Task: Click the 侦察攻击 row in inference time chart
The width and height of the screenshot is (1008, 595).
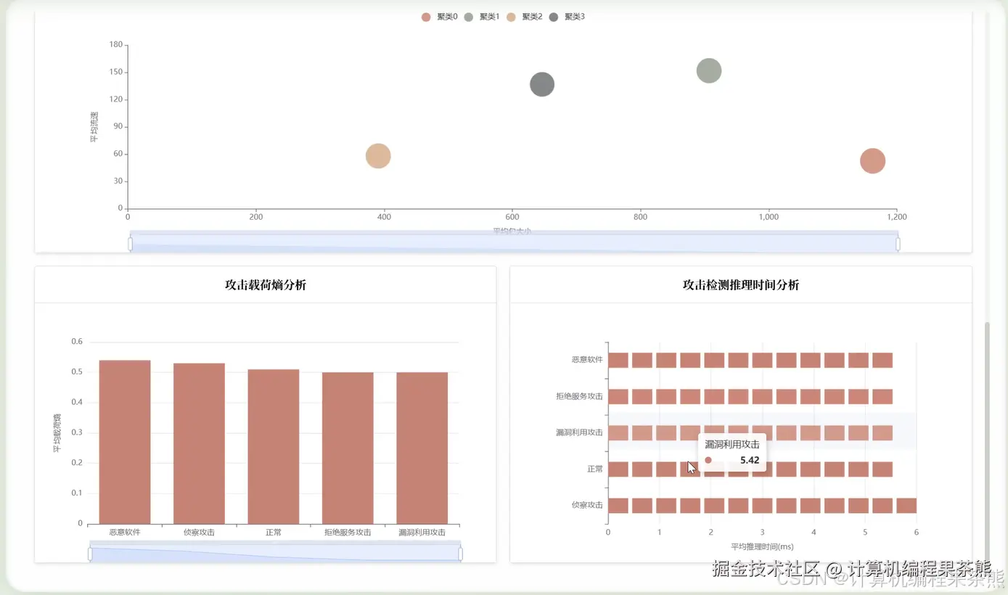Action: click(x=762, y=506)
